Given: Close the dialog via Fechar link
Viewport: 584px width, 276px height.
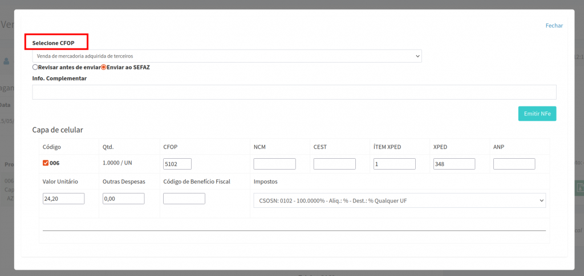Looking at the screenshot, I should click(554, 26).
